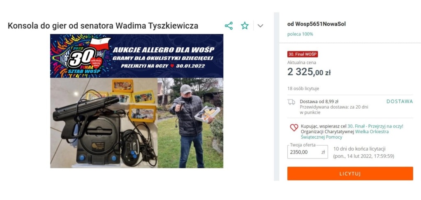
Task: Click the delivery truck icon
Action: (291, 102)
